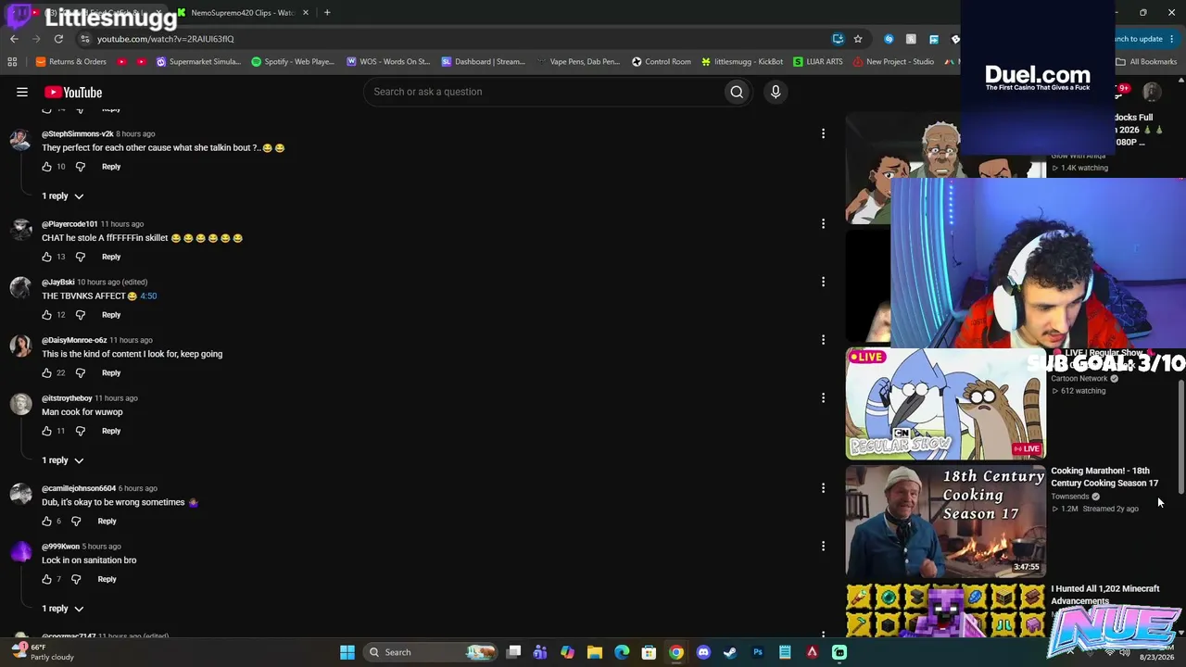Open the Windows Start menu
Screen dimensions: 1186x667
pos(347,652)
